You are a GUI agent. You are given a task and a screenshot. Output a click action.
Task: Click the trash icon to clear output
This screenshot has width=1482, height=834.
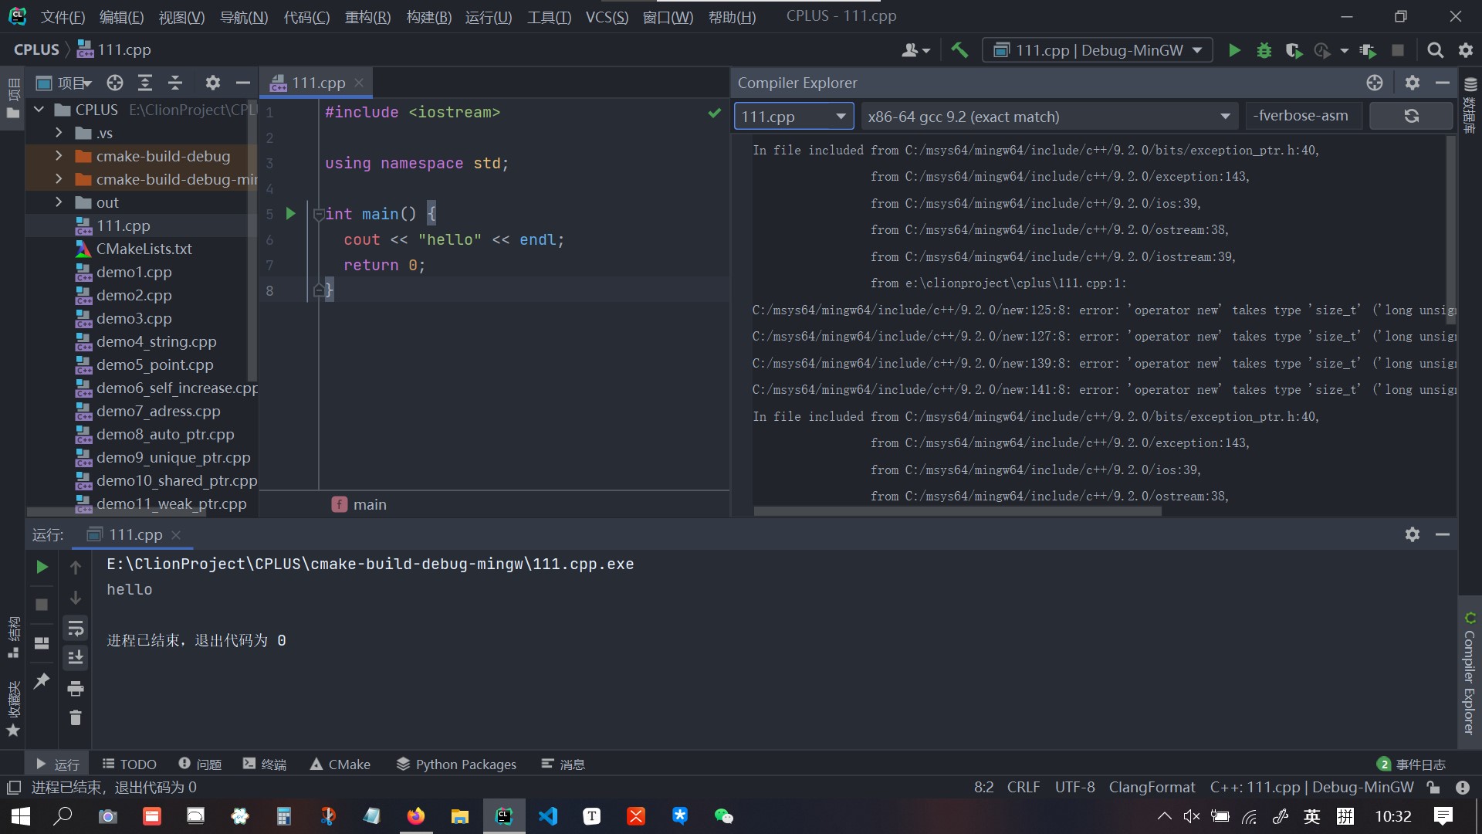(75, 718)
